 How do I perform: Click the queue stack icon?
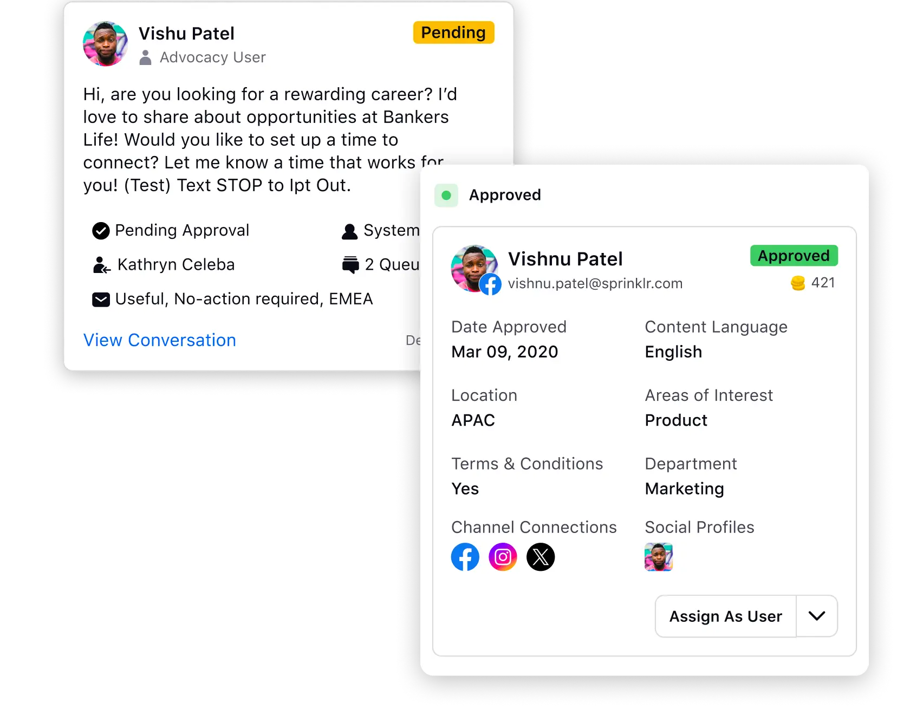pyautogui.click(x=350, y=265)
